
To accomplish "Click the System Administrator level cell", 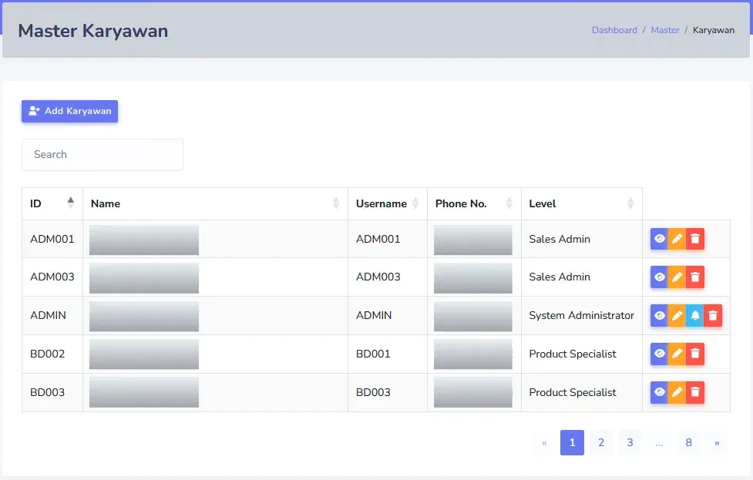I will [x=582, y=315].
